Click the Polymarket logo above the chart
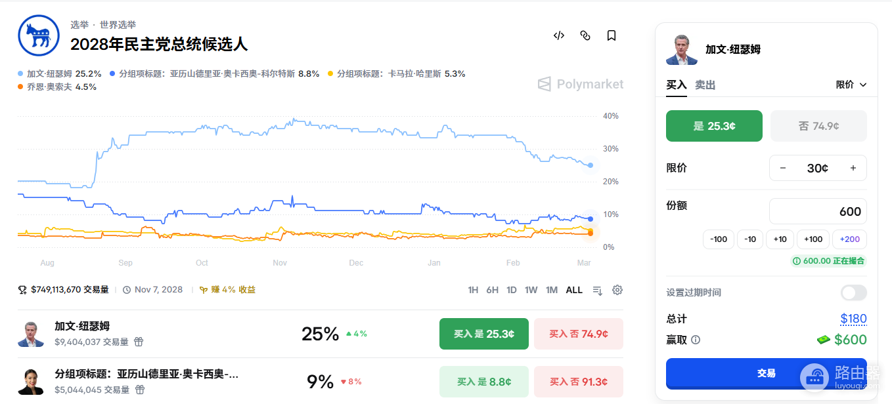Image resolution: width=892 pixels, height=404 pixels. (581, 84)
